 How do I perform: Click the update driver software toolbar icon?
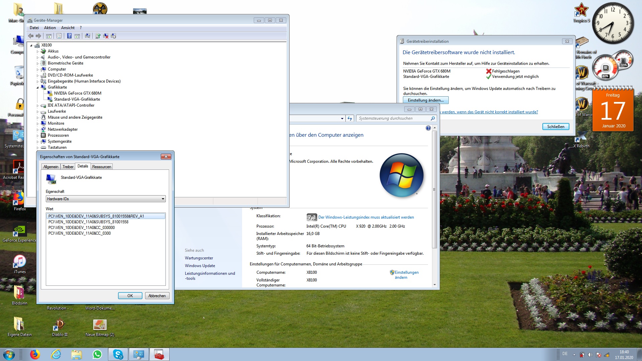coord(98,36)
